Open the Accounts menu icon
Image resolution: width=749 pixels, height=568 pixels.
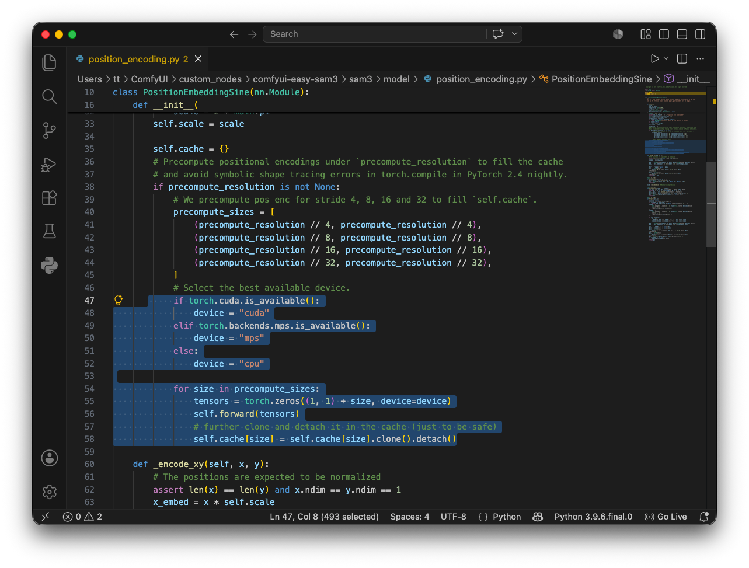point(50,458)
